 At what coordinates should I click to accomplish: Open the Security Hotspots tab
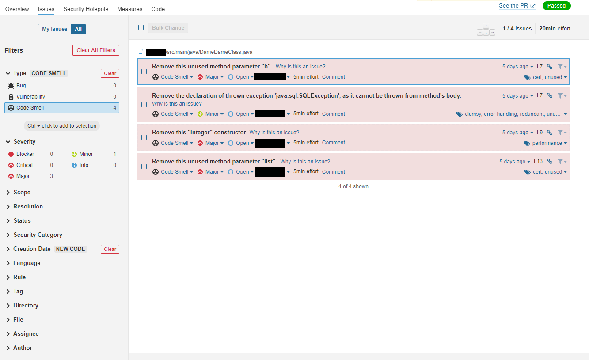(86, 9)
